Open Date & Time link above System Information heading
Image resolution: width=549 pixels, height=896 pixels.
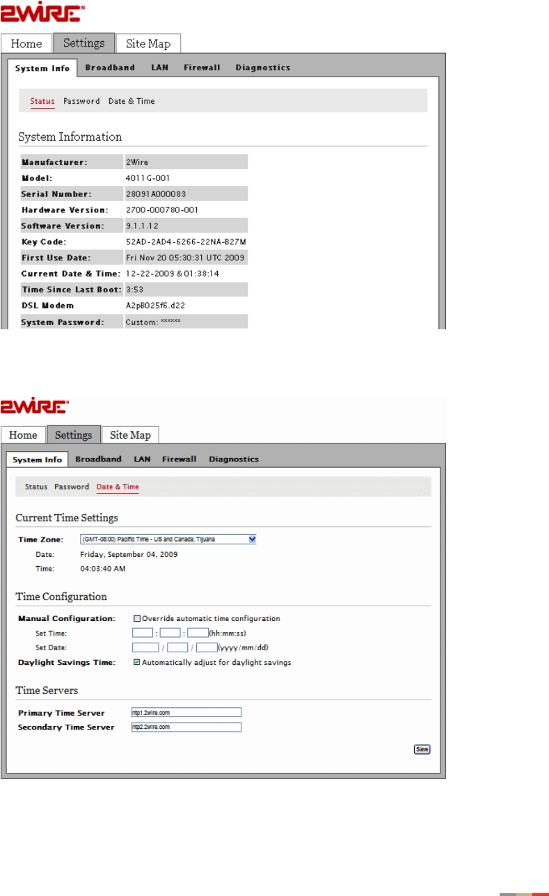pyautogui.click(x=132, y=102)
